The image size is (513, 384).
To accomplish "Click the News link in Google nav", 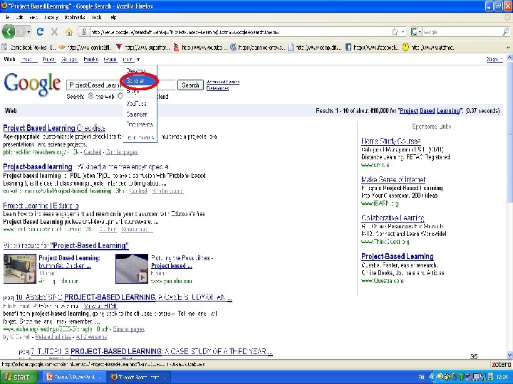I will 49,60.
